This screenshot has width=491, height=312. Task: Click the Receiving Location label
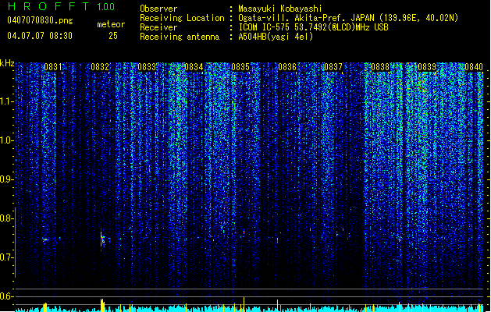tap(182, 18)
